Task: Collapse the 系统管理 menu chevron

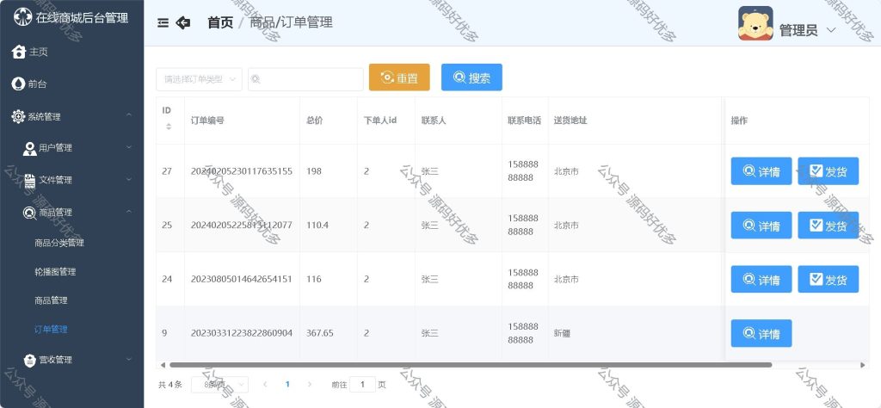Action: pyautogui.click(x=129, y=115)
